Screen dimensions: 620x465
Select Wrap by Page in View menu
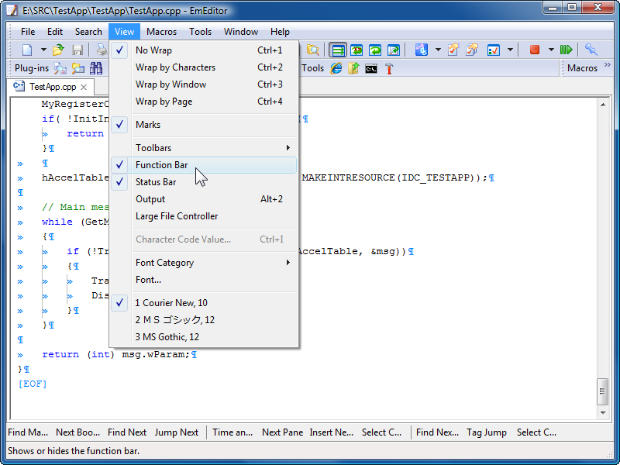tap(204, 102)
